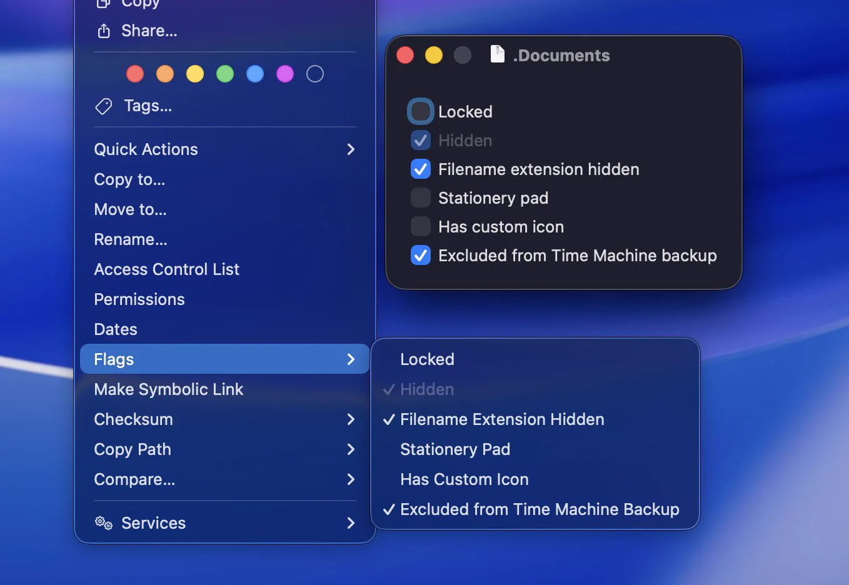Check the Stationery pad checkbox
The height and width of the screenshot is (585, 849).
pos(421,197)
